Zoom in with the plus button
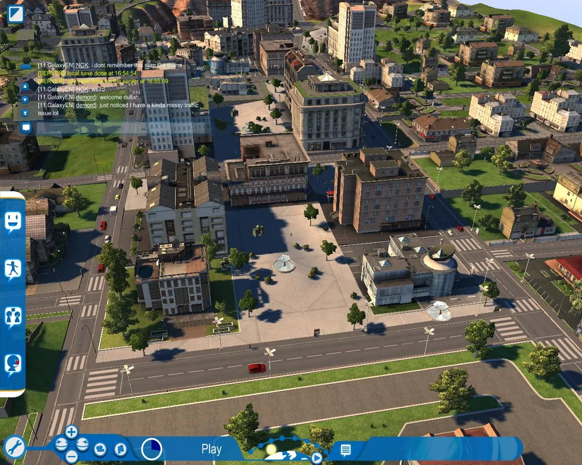 pyautogui.click(x=71, y=431)
